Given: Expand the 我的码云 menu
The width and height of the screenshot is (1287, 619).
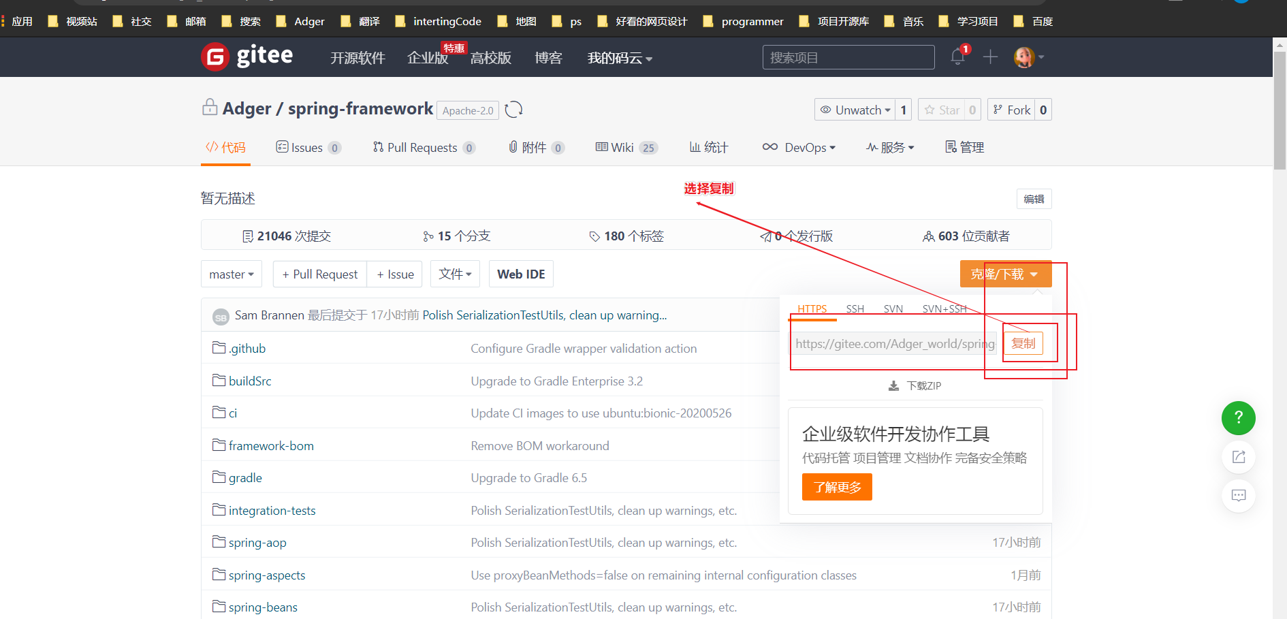Looking at the screenshot, I should coord(620,58).
